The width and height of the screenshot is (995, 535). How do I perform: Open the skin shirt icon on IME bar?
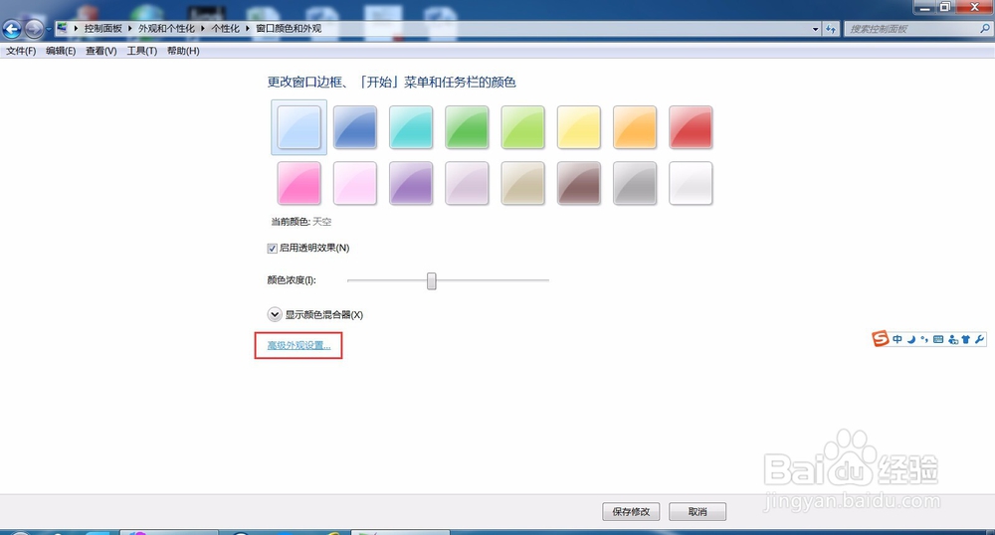pos(966,340)
